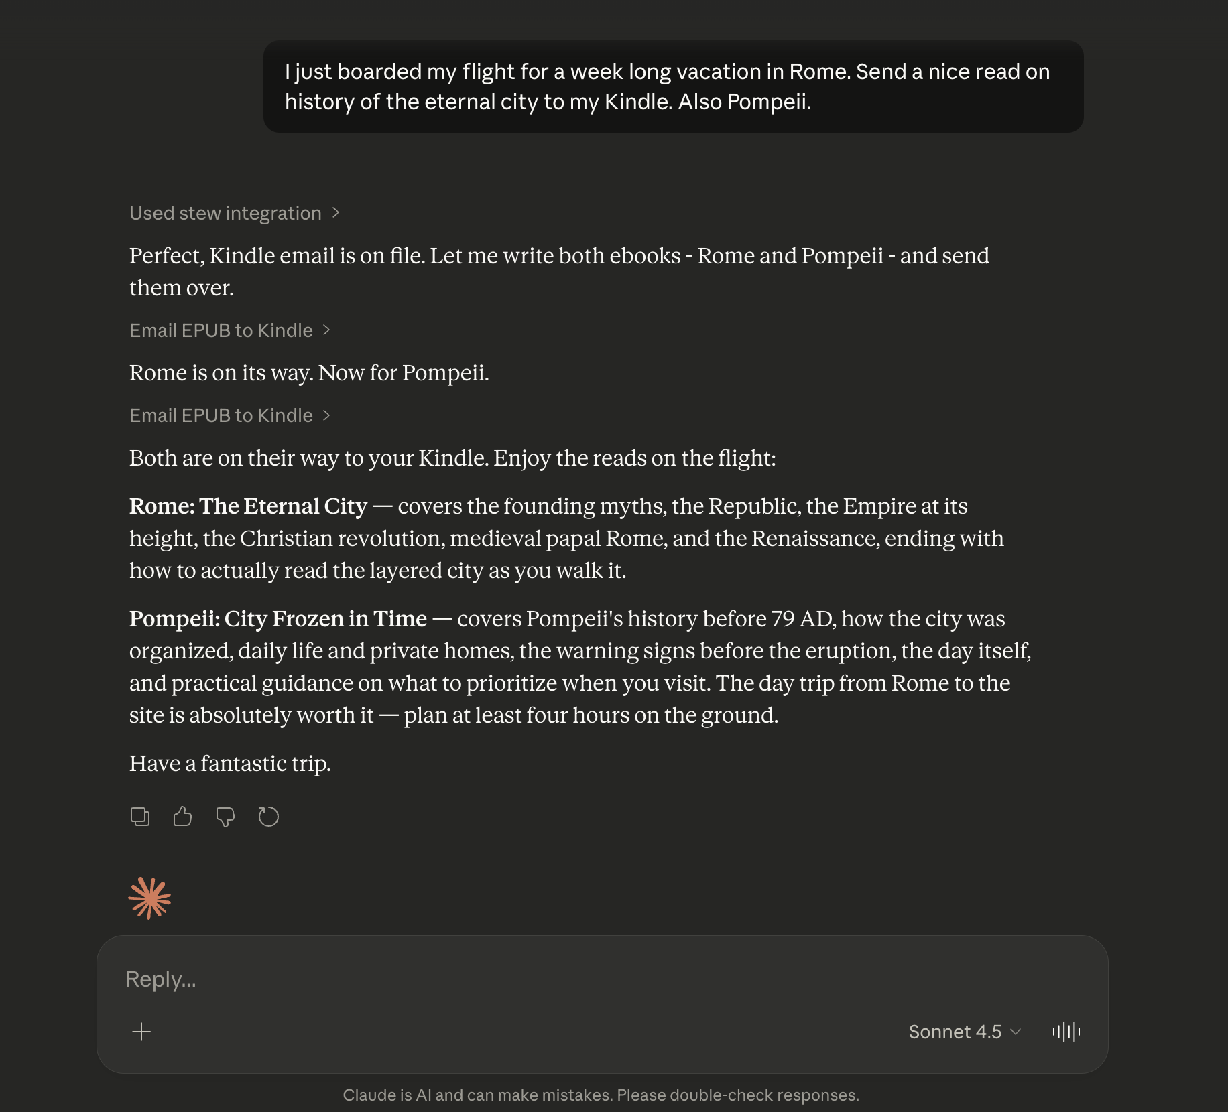Click the 'Claude is AI' disclaimer text
This screenshot has height=1112, width=1228.
(x=601, y=1095)
